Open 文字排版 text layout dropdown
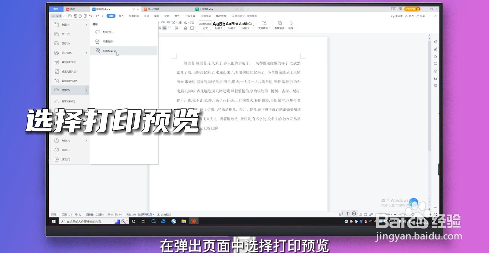The height and width of the screenshot is (253, 489). (x=264, y=25)
